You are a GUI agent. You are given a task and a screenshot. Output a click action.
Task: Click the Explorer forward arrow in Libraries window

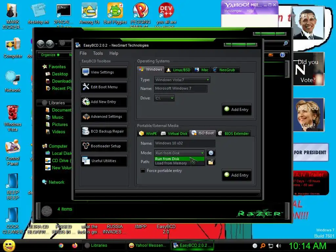[x=50, y=44]
